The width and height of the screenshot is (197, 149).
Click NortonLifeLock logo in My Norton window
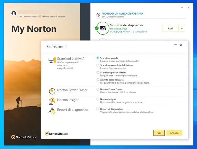click(24, 137)
